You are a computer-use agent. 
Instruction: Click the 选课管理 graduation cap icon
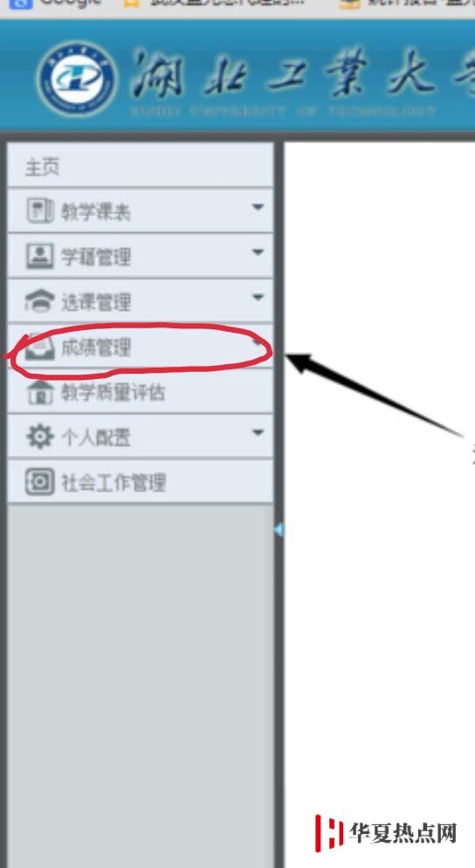pyautogui.click(x=40, y=301)
